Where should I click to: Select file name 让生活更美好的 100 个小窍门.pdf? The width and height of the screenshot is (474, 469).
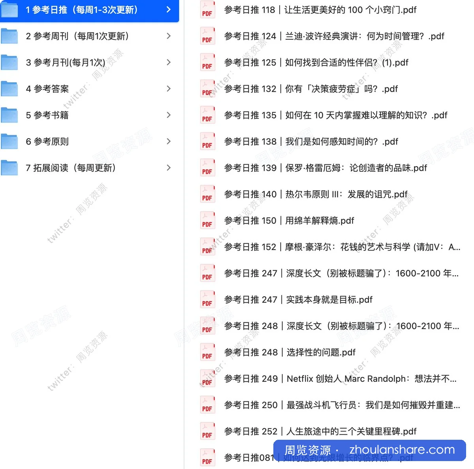pos(350,10)
